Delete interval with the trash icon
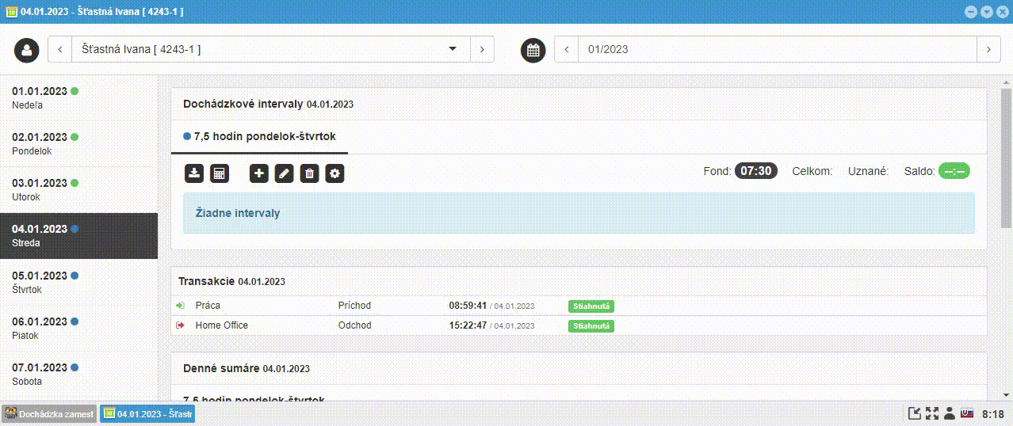1013x426 pixels. tap(309, 173)
